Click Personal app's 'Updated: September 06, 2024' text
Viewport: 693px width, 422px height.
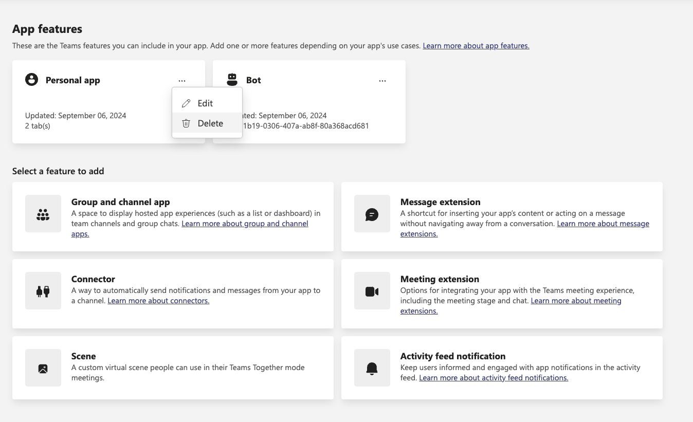pyautogui.click(x=76, y=116)
